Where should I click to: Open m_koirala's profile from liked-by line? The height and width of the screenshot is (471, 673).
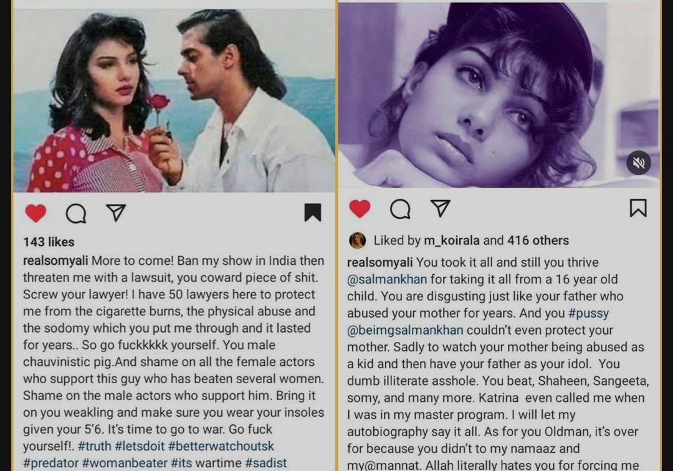click(452, 240)
